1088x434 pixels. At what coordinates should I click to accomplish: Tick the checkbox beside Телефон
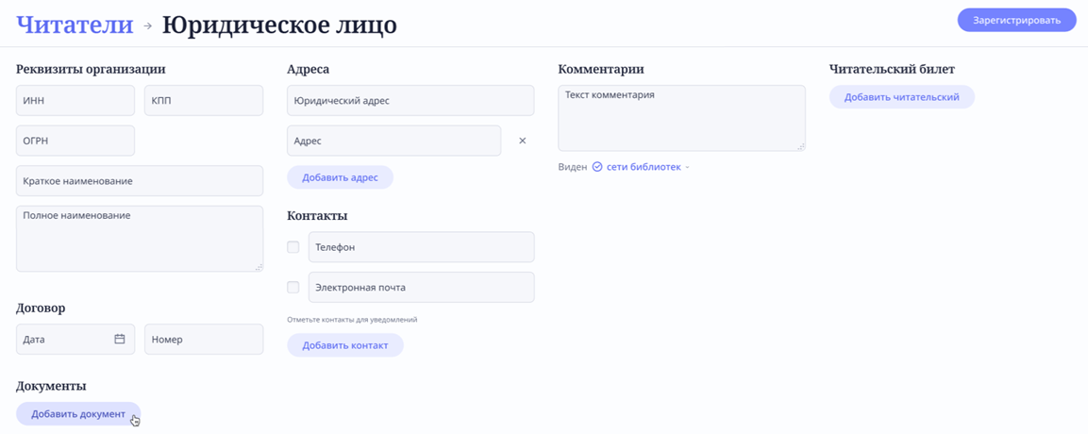293,247
